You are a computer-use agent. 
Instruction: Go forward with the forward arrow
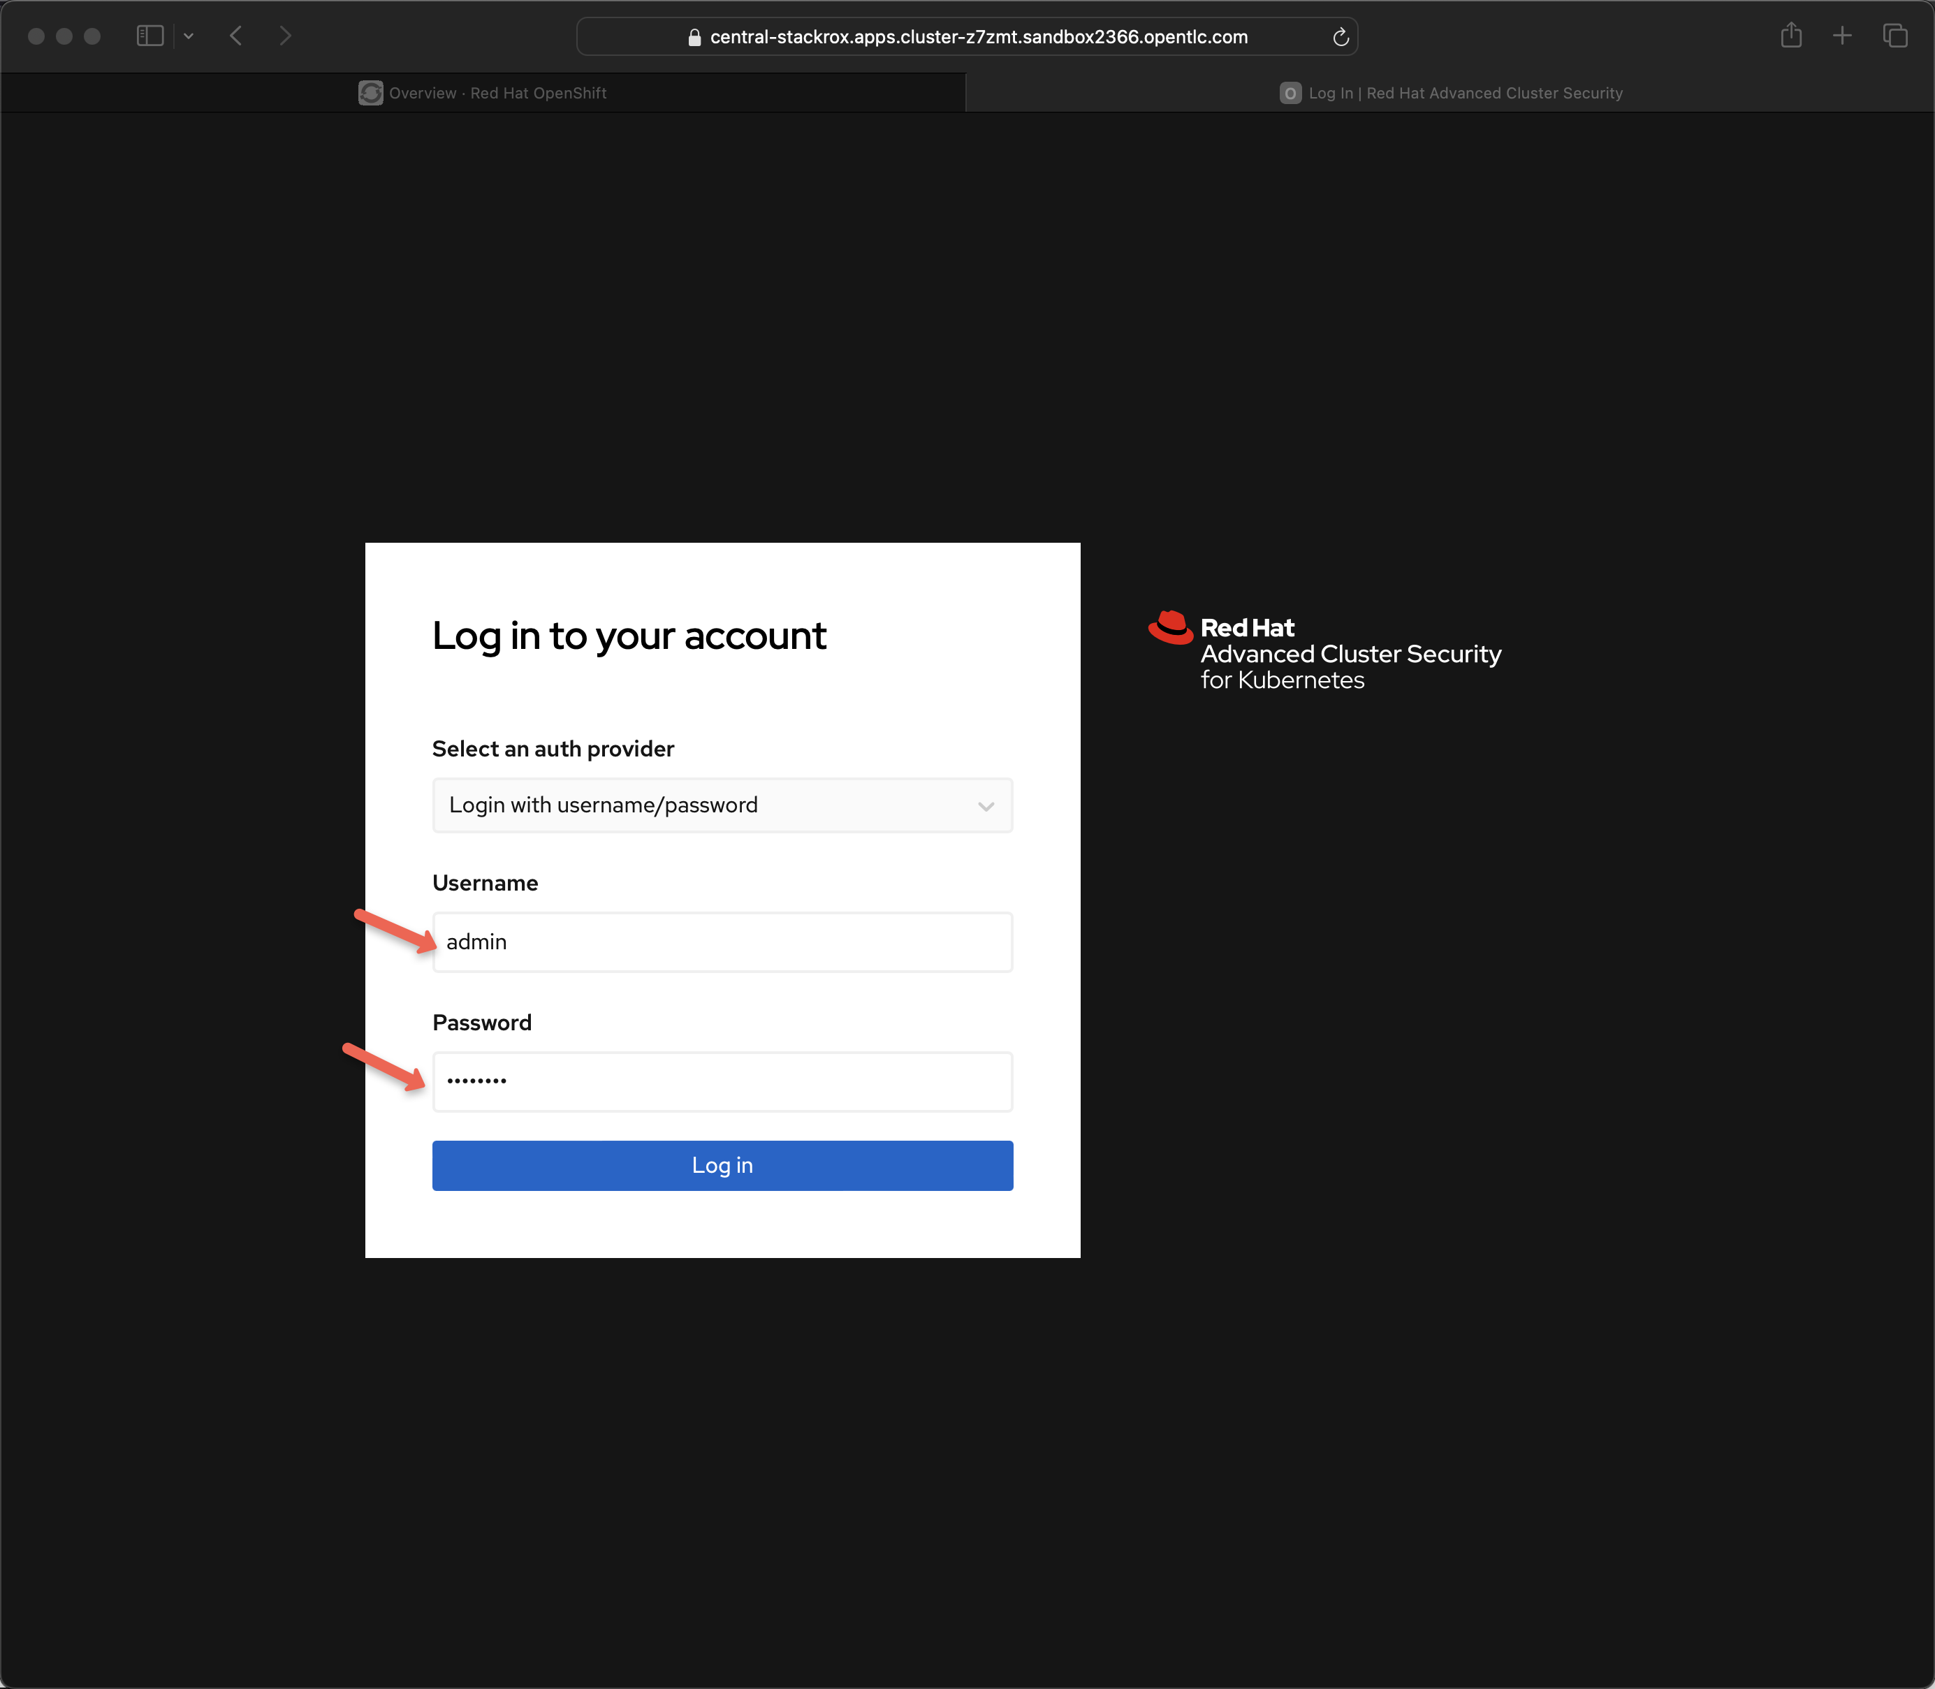pos(286,36)
